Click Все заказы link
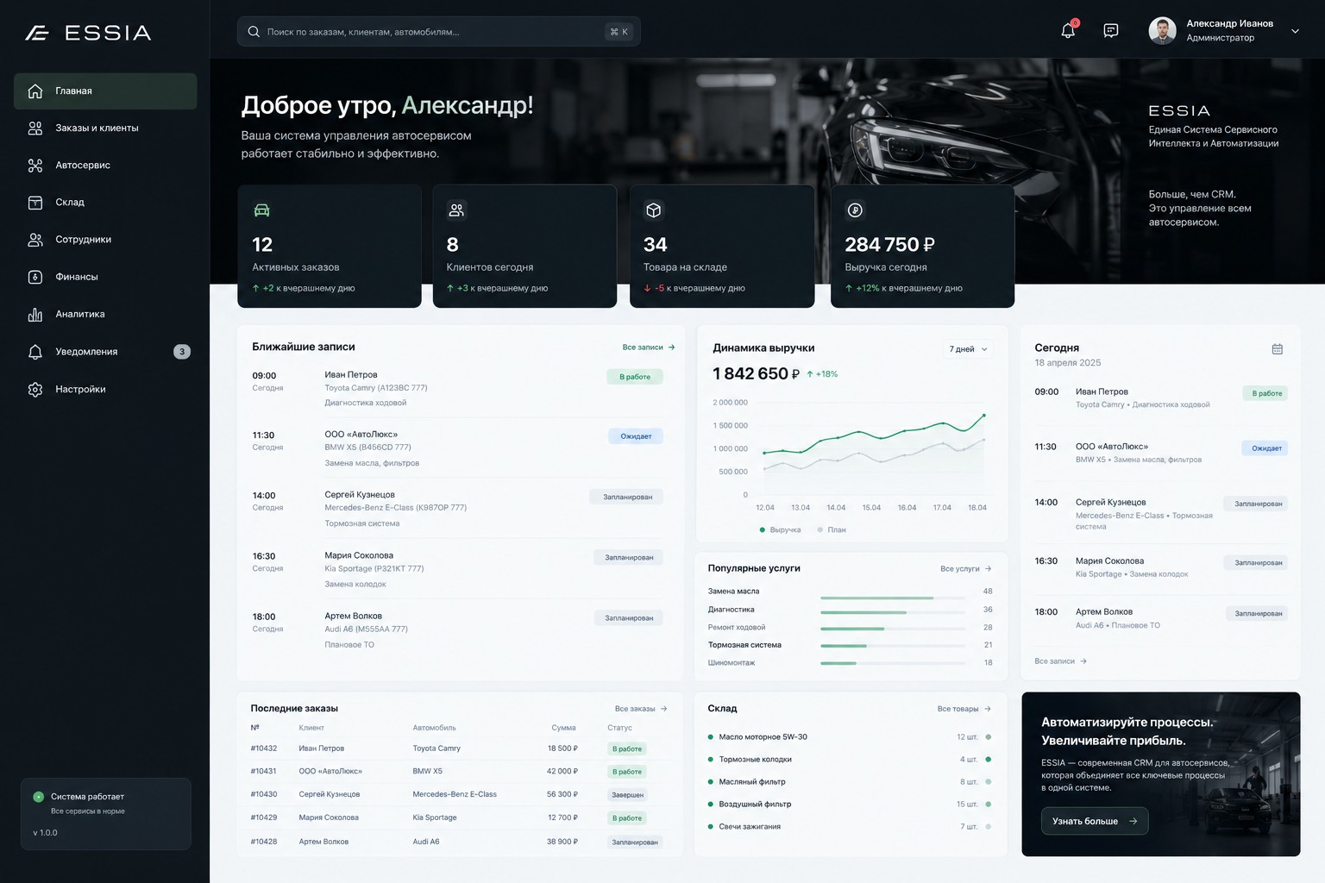This screenshot has width=1325, height=883. pyautogui.click(x=641, y=709)
